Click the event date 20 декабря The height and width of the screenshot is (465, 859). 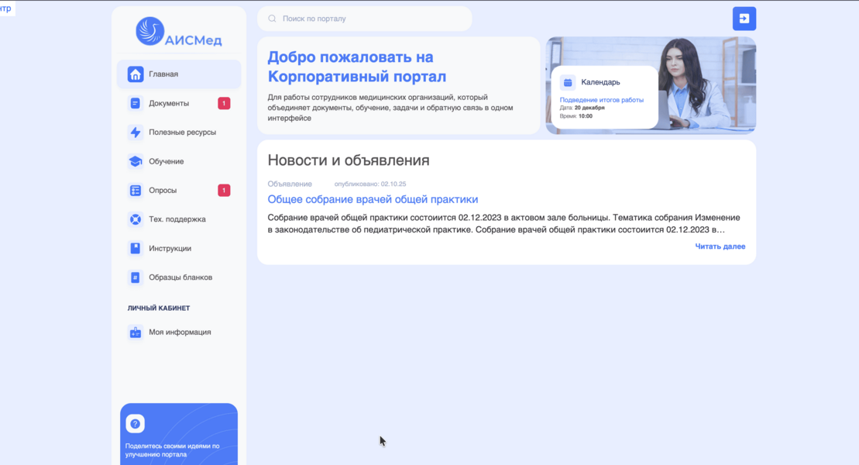pyautogui.click(x=589, y=108)
